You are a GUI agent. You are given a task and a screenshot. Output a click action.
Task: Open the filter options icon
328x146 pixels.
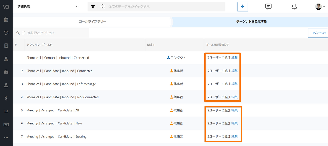pyautogui.click(x=93, y=7)
